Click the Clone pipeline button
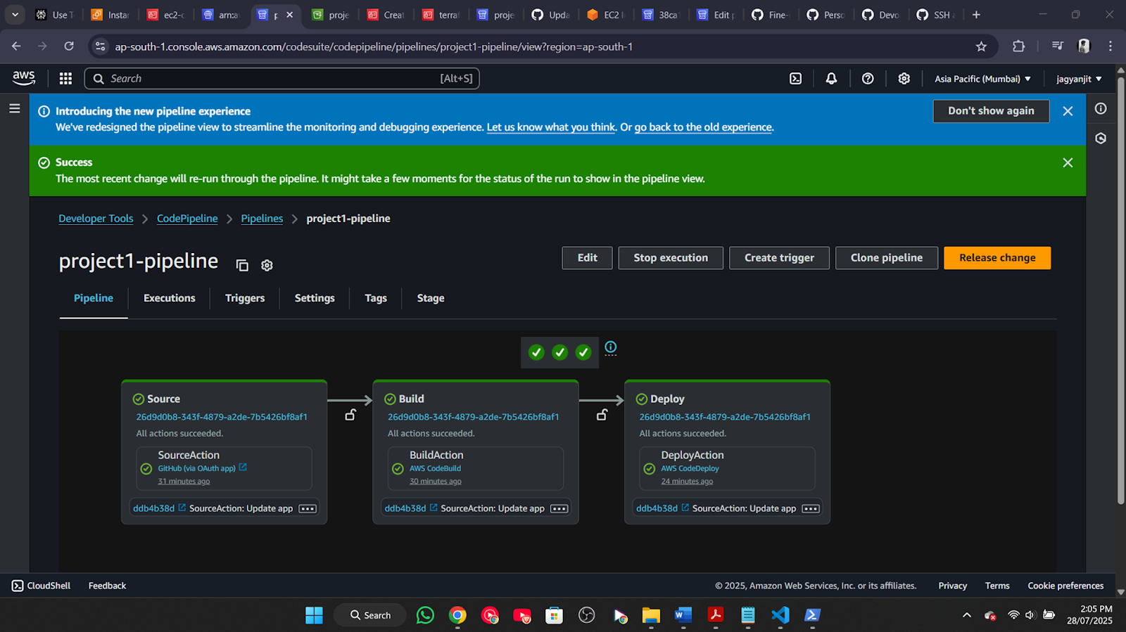 (887, 258)
